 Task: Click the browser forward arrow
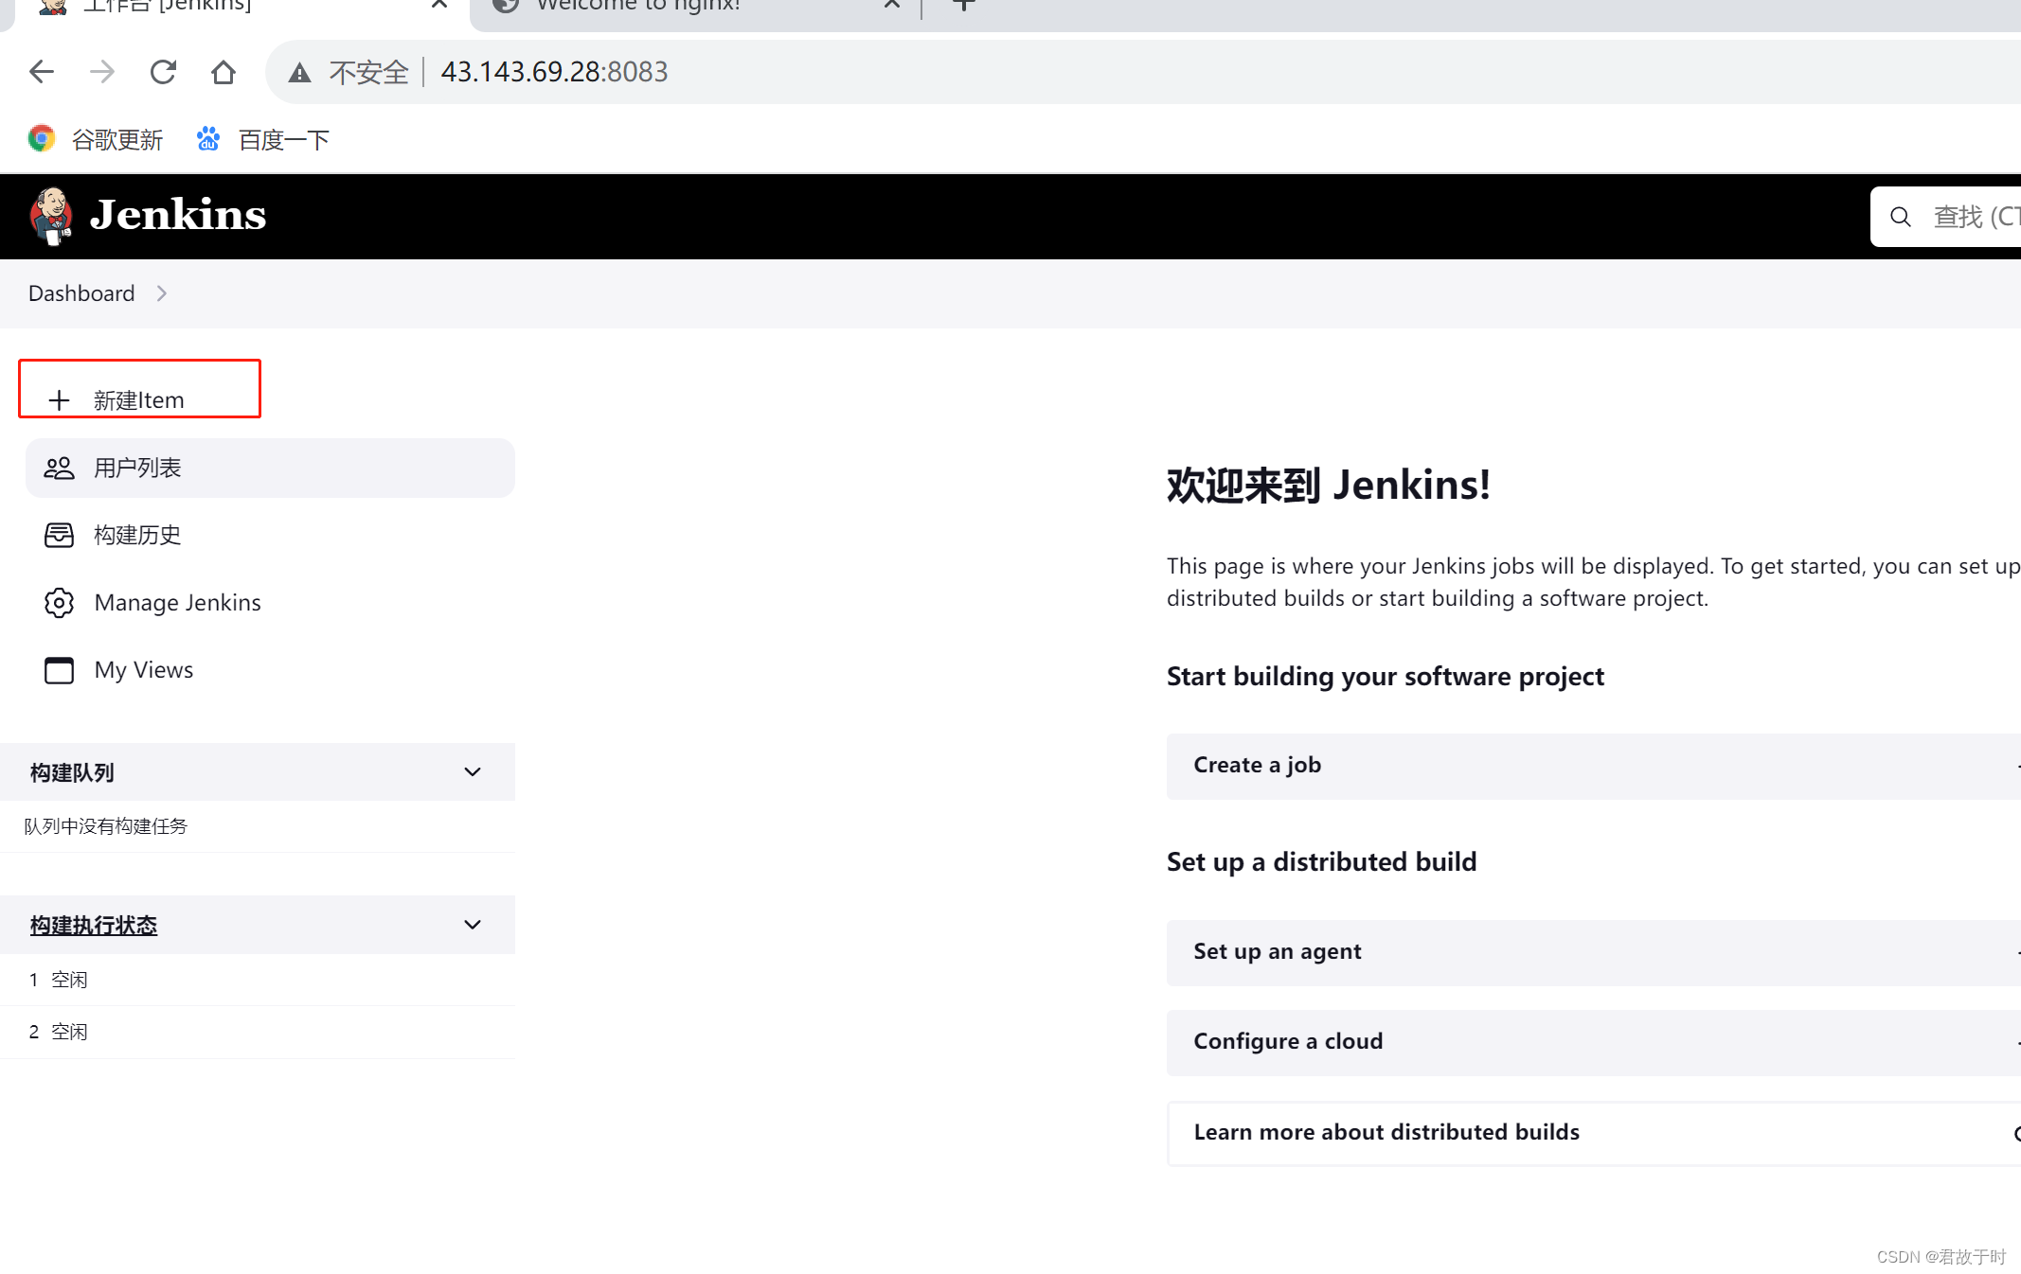(102, 72)
